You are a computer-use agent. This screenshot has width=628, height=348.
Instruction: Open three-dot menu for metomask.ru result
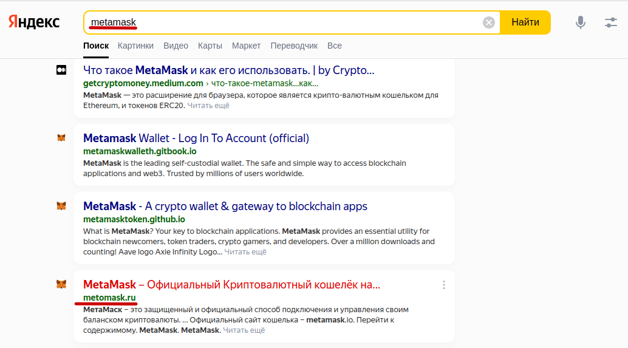444,285
